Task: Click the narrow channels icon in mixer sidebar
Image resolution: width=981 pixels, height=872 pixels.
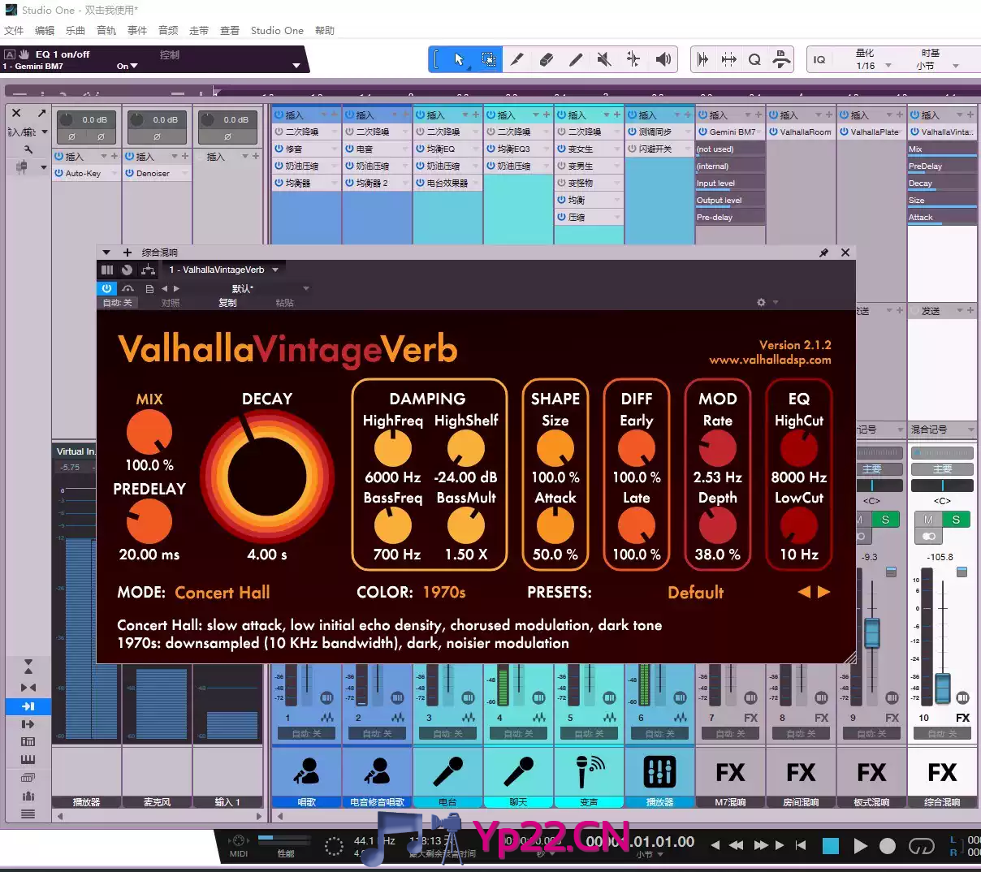Action: pyautogui.click(x=28, y=688)
